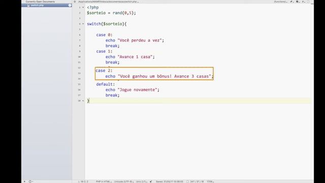Screen dimensions: 325x183
Task: Open the Unix (LF) line endings menu
Action: point(142,181)
